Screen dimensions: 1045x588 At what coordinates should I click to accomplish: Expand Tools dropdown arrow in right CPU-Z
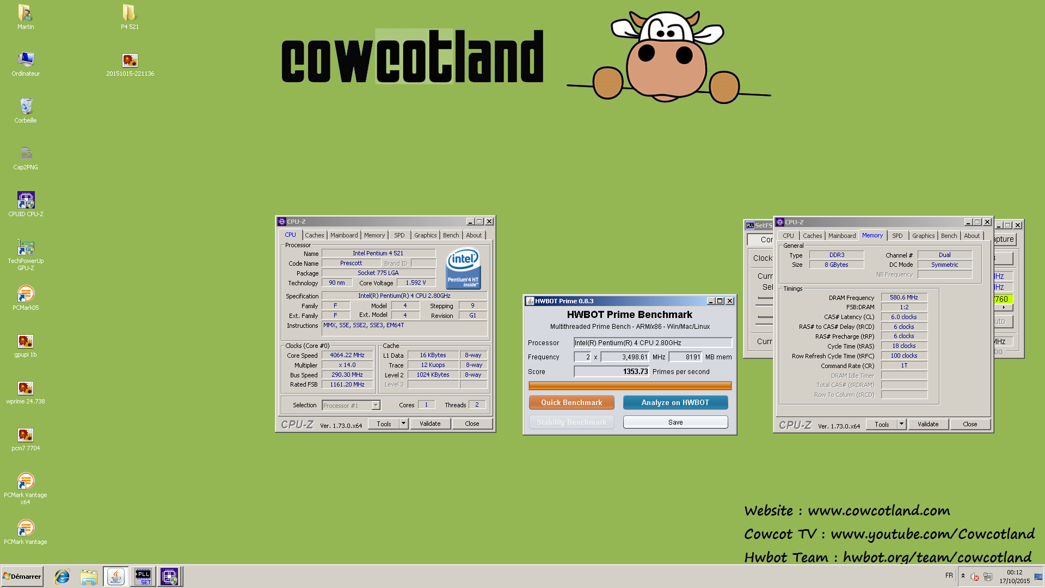[901, 424]
